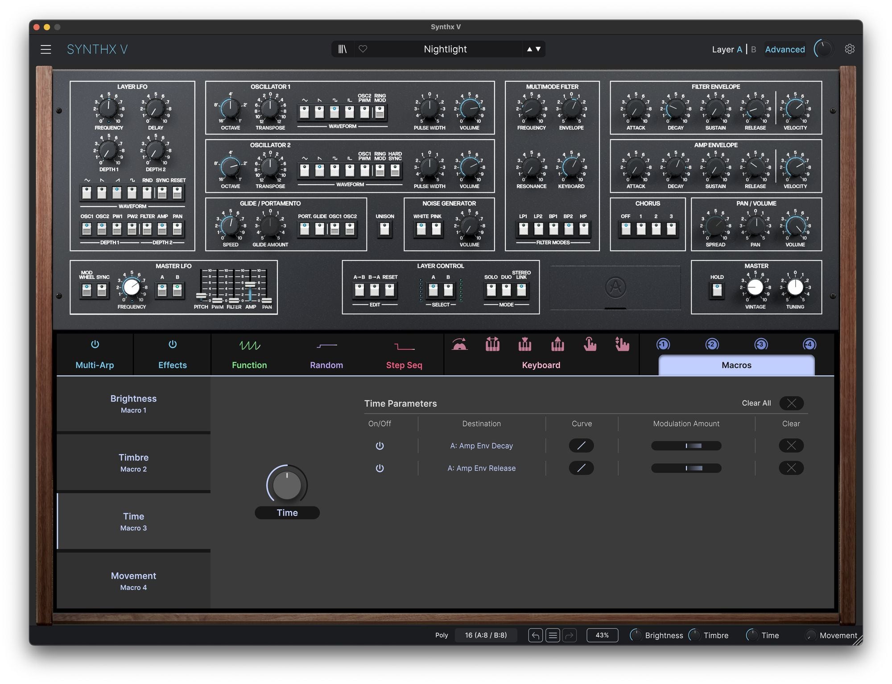Viewport: 892px width, 684px height.
Task: Open the 43% zoom level dropdown
Action: click(x=602, y=635)
